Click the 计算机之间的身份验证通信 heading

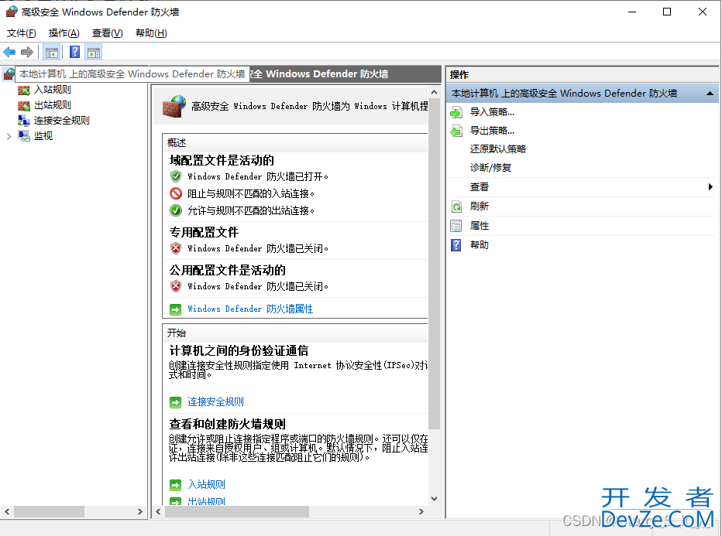click(239, 350)
